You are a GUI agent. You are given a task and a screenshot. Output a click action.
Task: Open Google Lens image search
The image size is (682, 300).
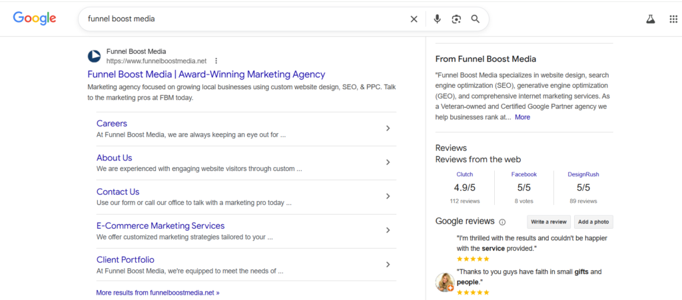456,19
